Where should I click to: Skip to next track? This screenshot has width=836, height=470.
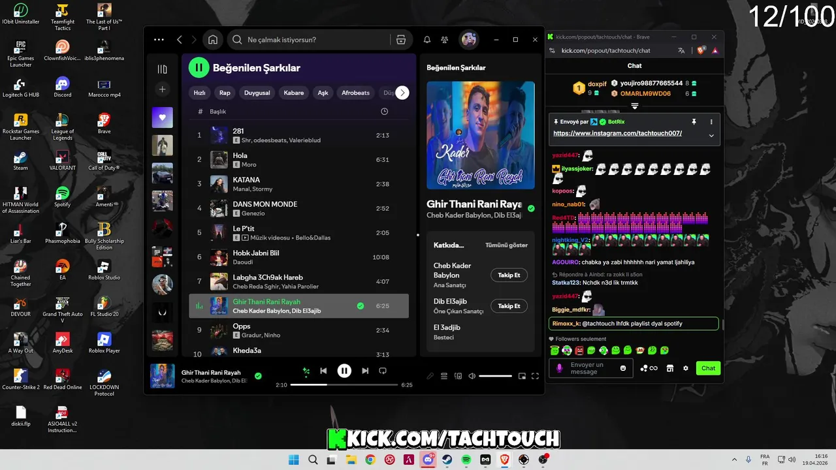click(365, 371)
